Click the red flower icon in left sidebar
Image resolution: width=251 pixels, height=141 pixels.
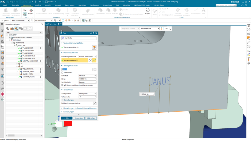pyautogui.click(x=2, y=94)
